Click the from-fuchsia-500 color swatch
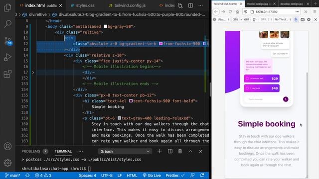 click(160, 44)
